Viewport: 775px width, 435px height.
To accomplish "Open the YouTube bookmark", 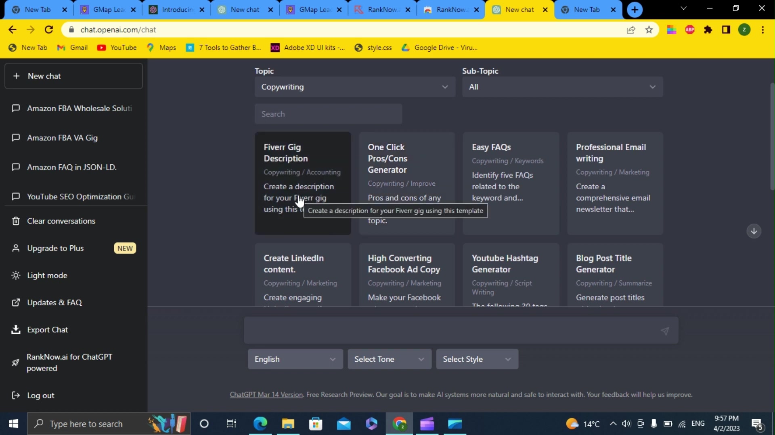I will [x=117, y=48].
